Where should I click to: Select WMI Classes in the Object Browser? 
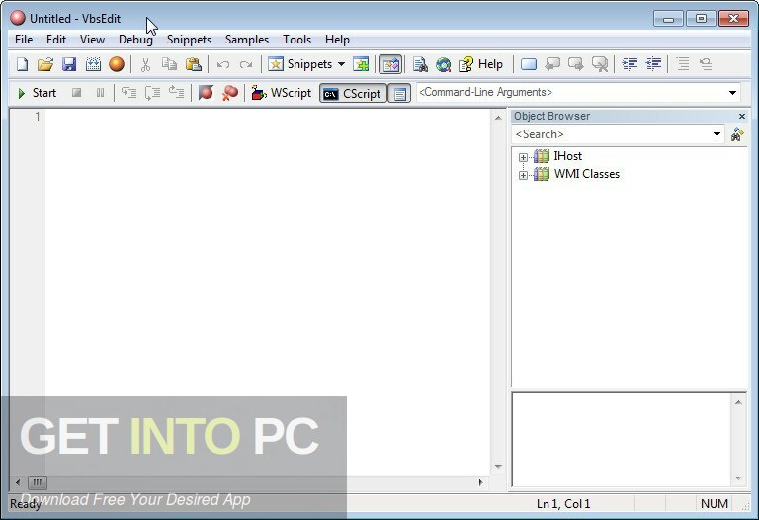(x=587, y=174)
